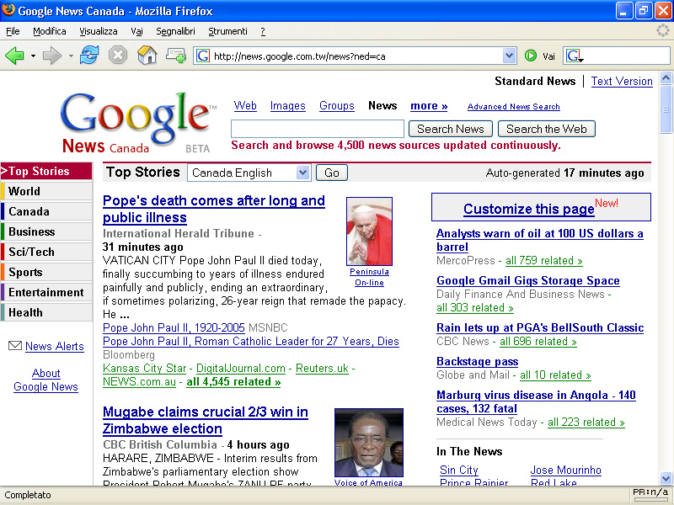The width and height of the screenshot is (674, 505).
Task: Open the Modifica menu
Action: pos(50,31)
